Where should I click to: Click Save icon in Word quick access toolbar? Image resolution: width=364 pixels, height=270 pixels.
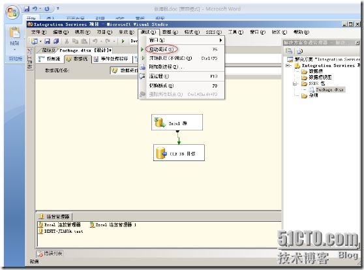pos(27,9)
